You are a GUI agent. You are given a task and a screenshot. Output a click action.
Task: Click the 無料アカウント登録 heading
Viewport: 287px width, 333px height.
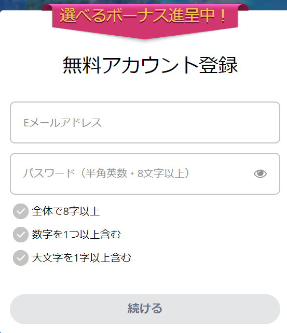[150, 65]
